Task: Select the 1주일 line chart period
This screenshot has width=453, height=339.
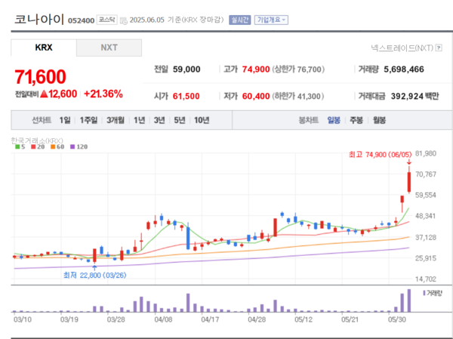Action: [x=88, y=120]
